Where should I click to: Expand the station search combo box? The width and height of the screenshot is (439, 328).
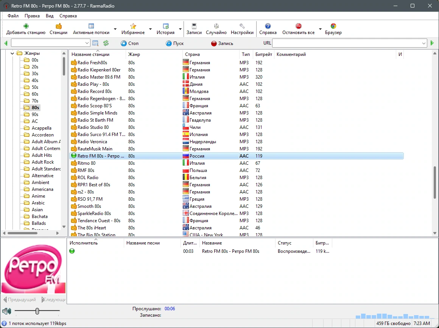pyautogui.click(x=87, y=43)
